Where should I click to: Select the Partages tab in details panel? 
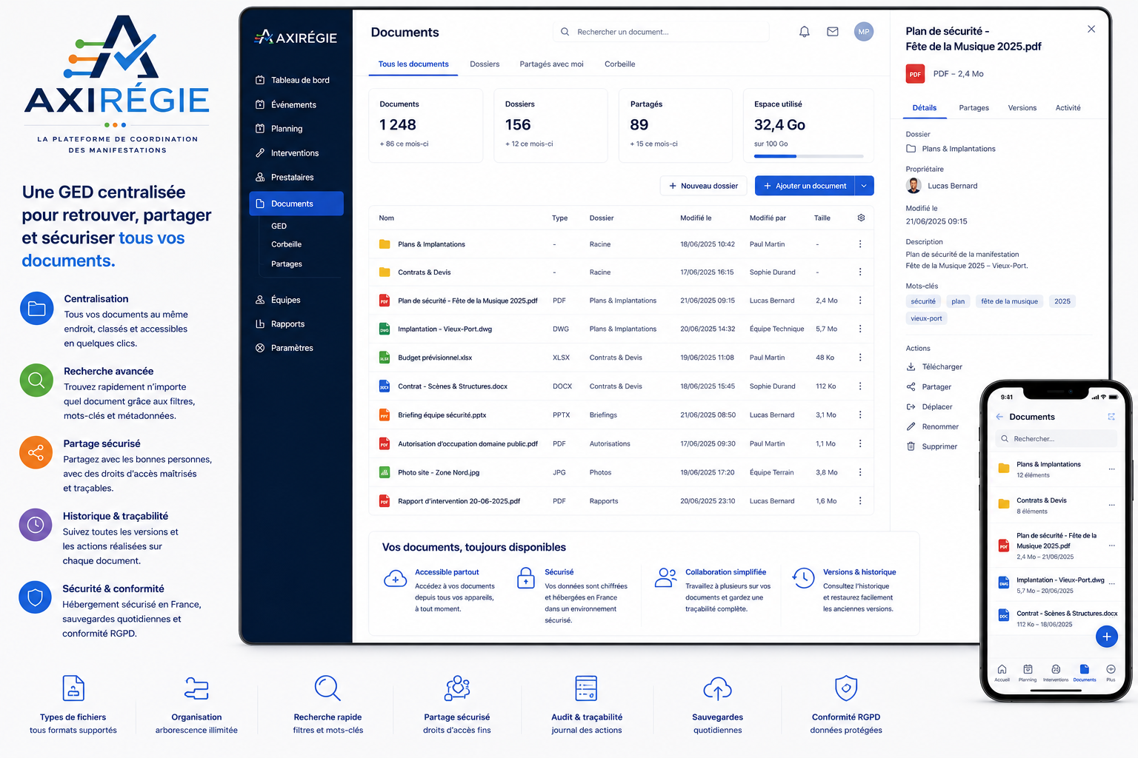(x=974, y=108)
